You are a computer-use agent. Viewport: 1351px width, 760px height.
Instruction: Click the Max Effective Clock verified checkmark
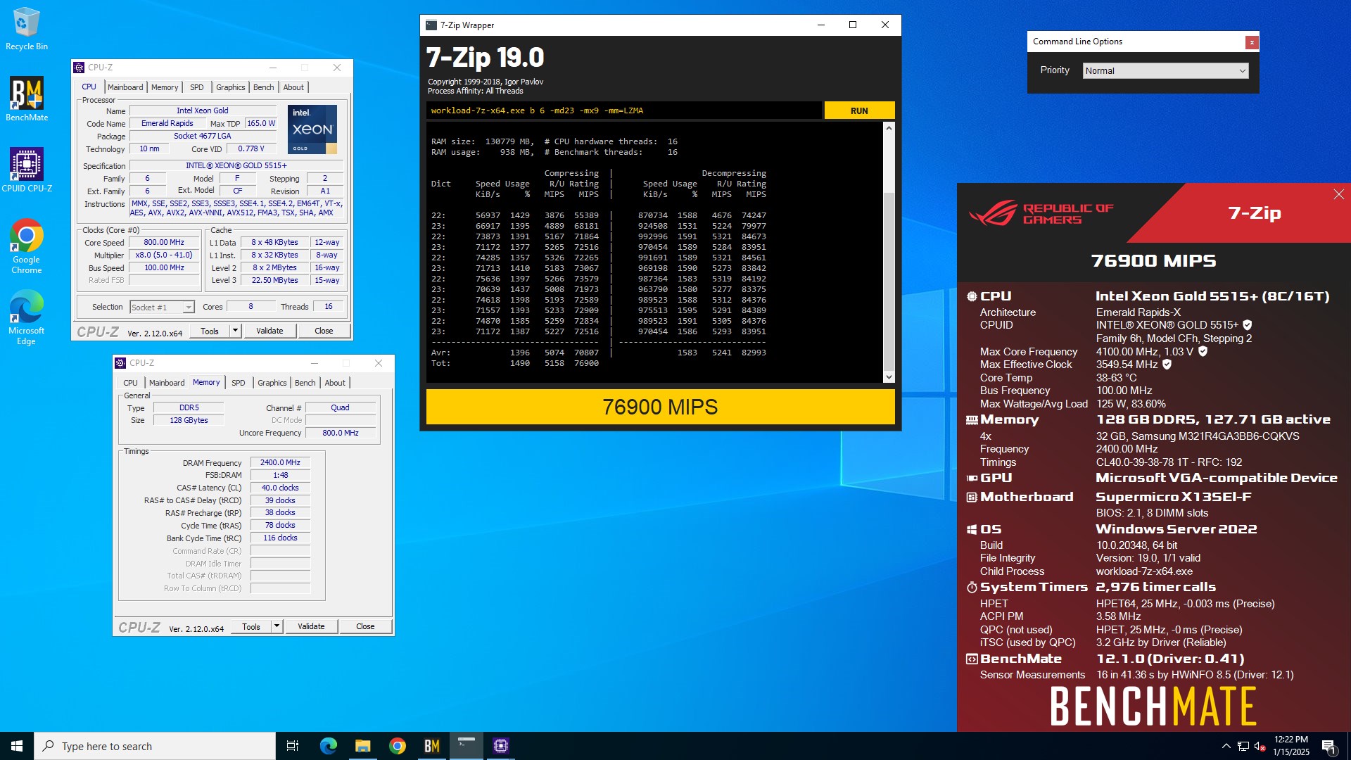[1167, 364]
